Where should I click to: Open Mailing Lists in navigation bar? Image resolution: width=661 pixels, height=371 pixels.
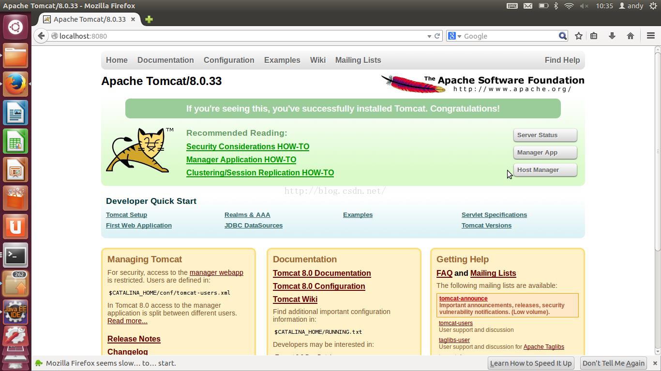coord(358,60)
